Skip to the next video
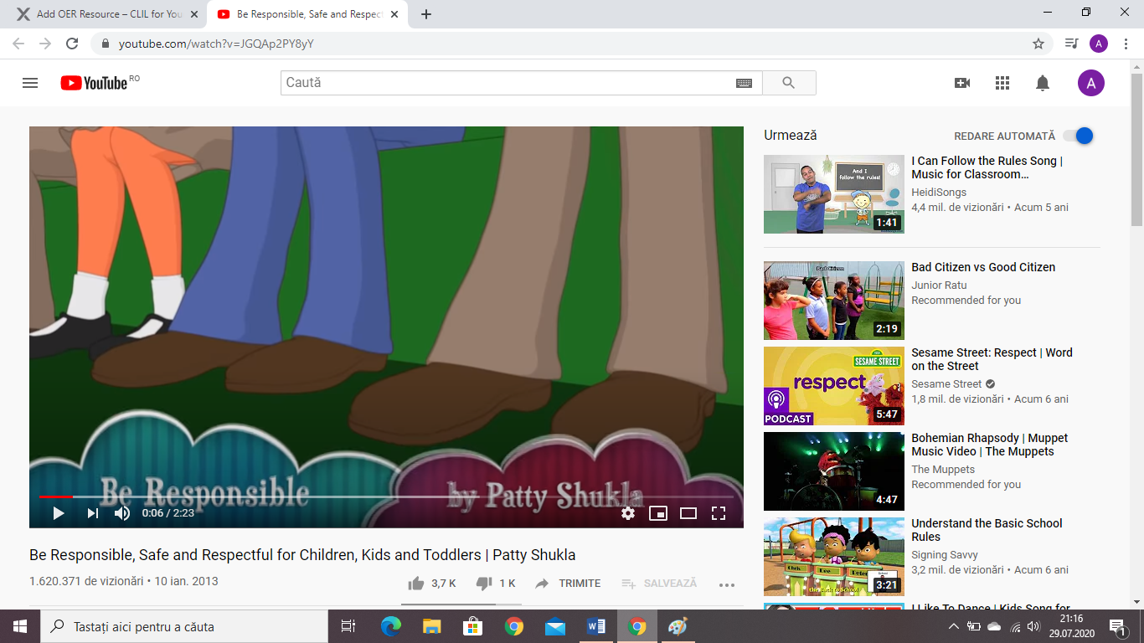The width and height of the screenshot is (1144, 643). [x=92, y=513]
